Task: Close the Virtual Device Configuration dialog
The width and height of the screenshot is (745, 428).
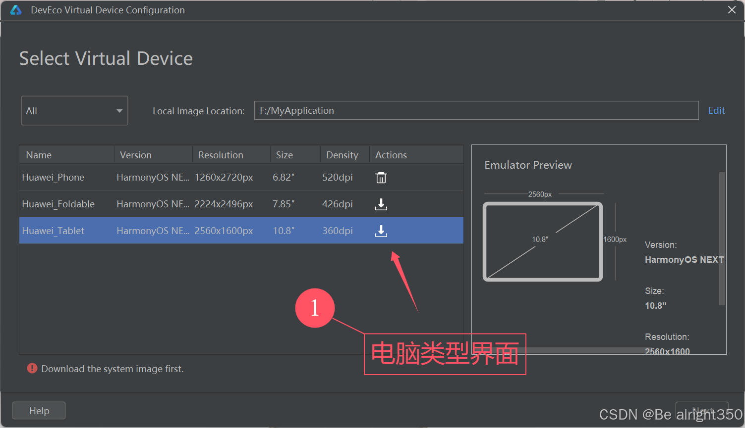Action: 732,10
